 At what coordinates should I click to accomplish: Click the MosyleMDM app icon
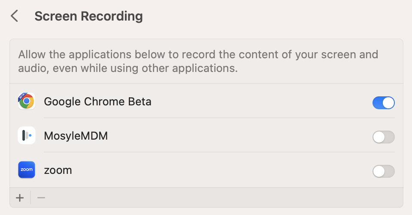click(27, 136)
